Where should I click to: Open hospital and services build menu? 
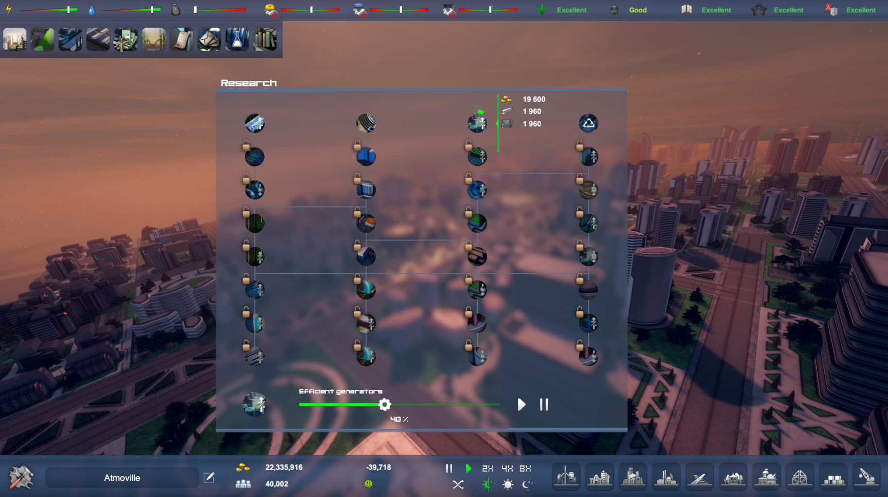pos(600,477)
